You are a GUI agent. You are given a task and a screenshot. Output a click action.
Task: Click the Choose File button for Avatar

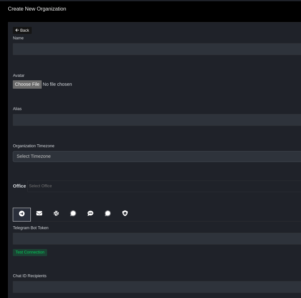click(27, 85)
